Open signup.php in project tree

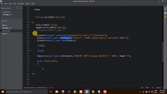(6, 31)
